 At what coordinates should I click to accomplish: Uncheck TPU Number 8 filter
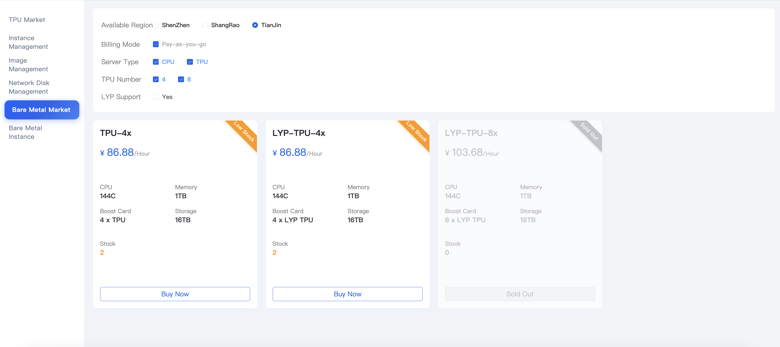181,79
